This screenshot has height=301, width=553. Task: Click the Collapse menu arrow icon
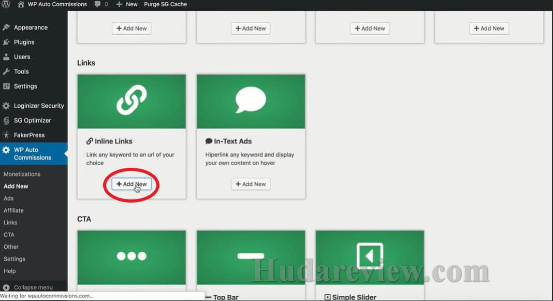coord(6,288)
